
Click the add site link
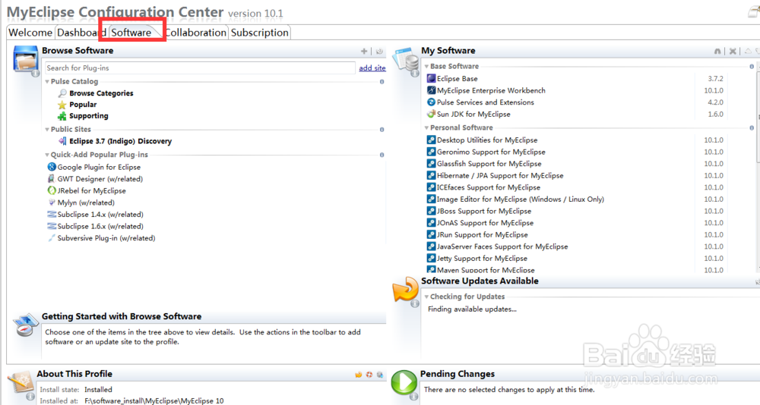(372, 68)
